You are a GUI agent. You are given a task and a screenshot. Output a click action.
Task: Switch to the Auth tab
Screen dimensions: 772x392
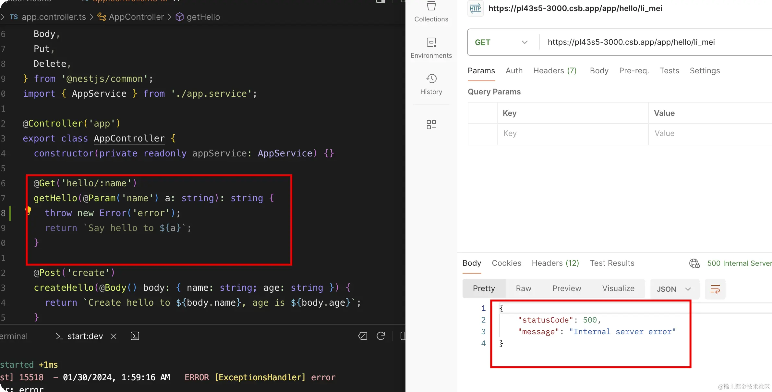(x=514, y=71)
